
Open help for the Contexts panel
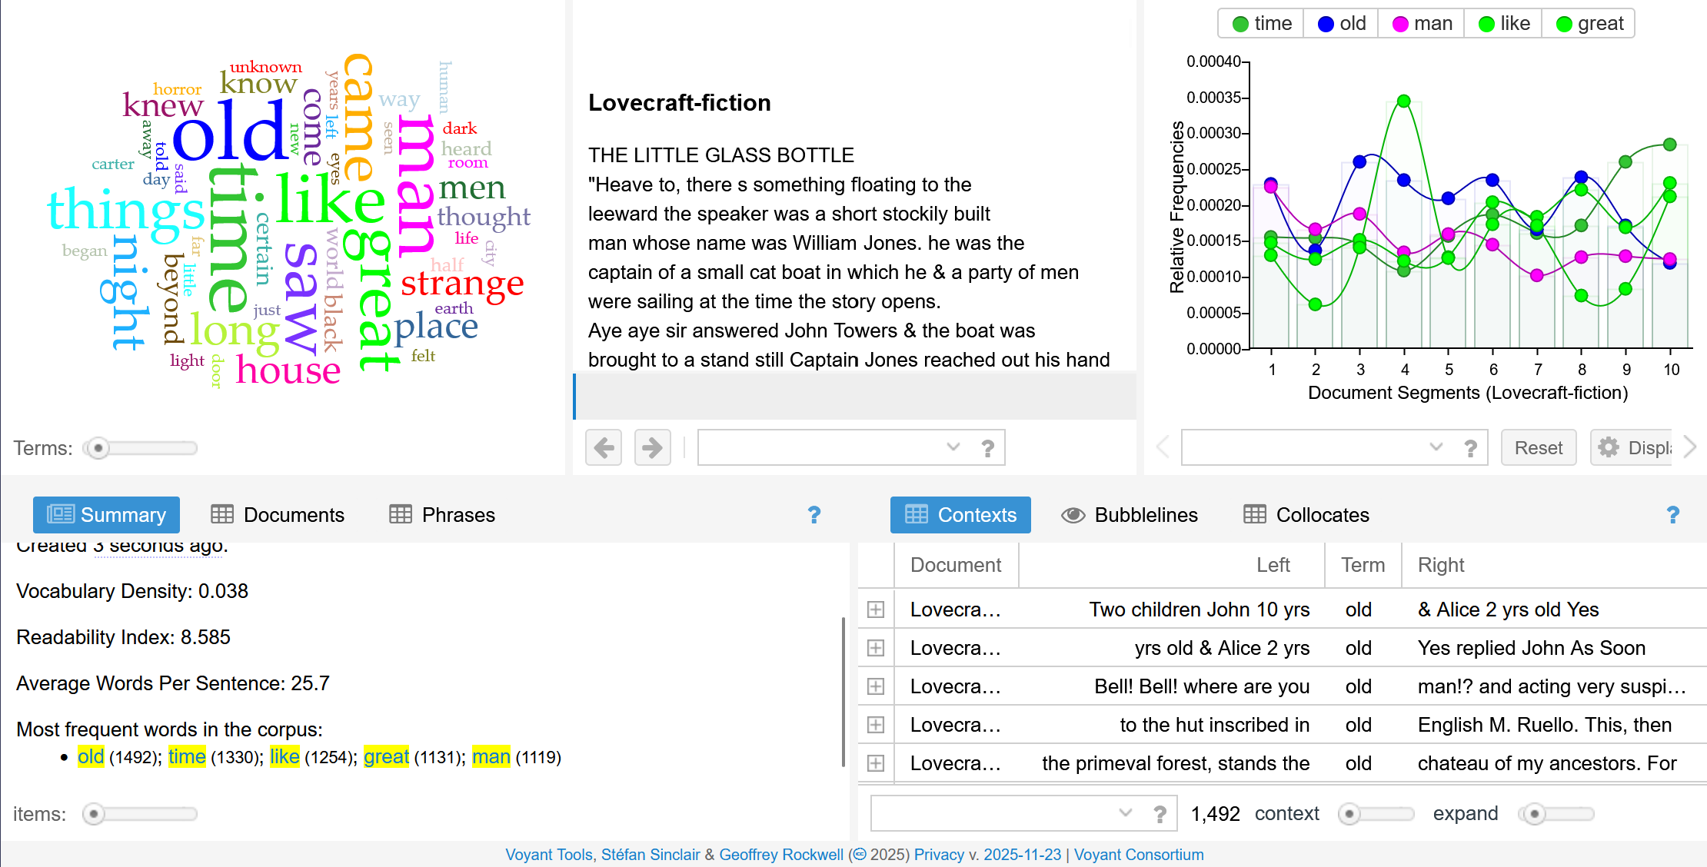click(1672, 515)
